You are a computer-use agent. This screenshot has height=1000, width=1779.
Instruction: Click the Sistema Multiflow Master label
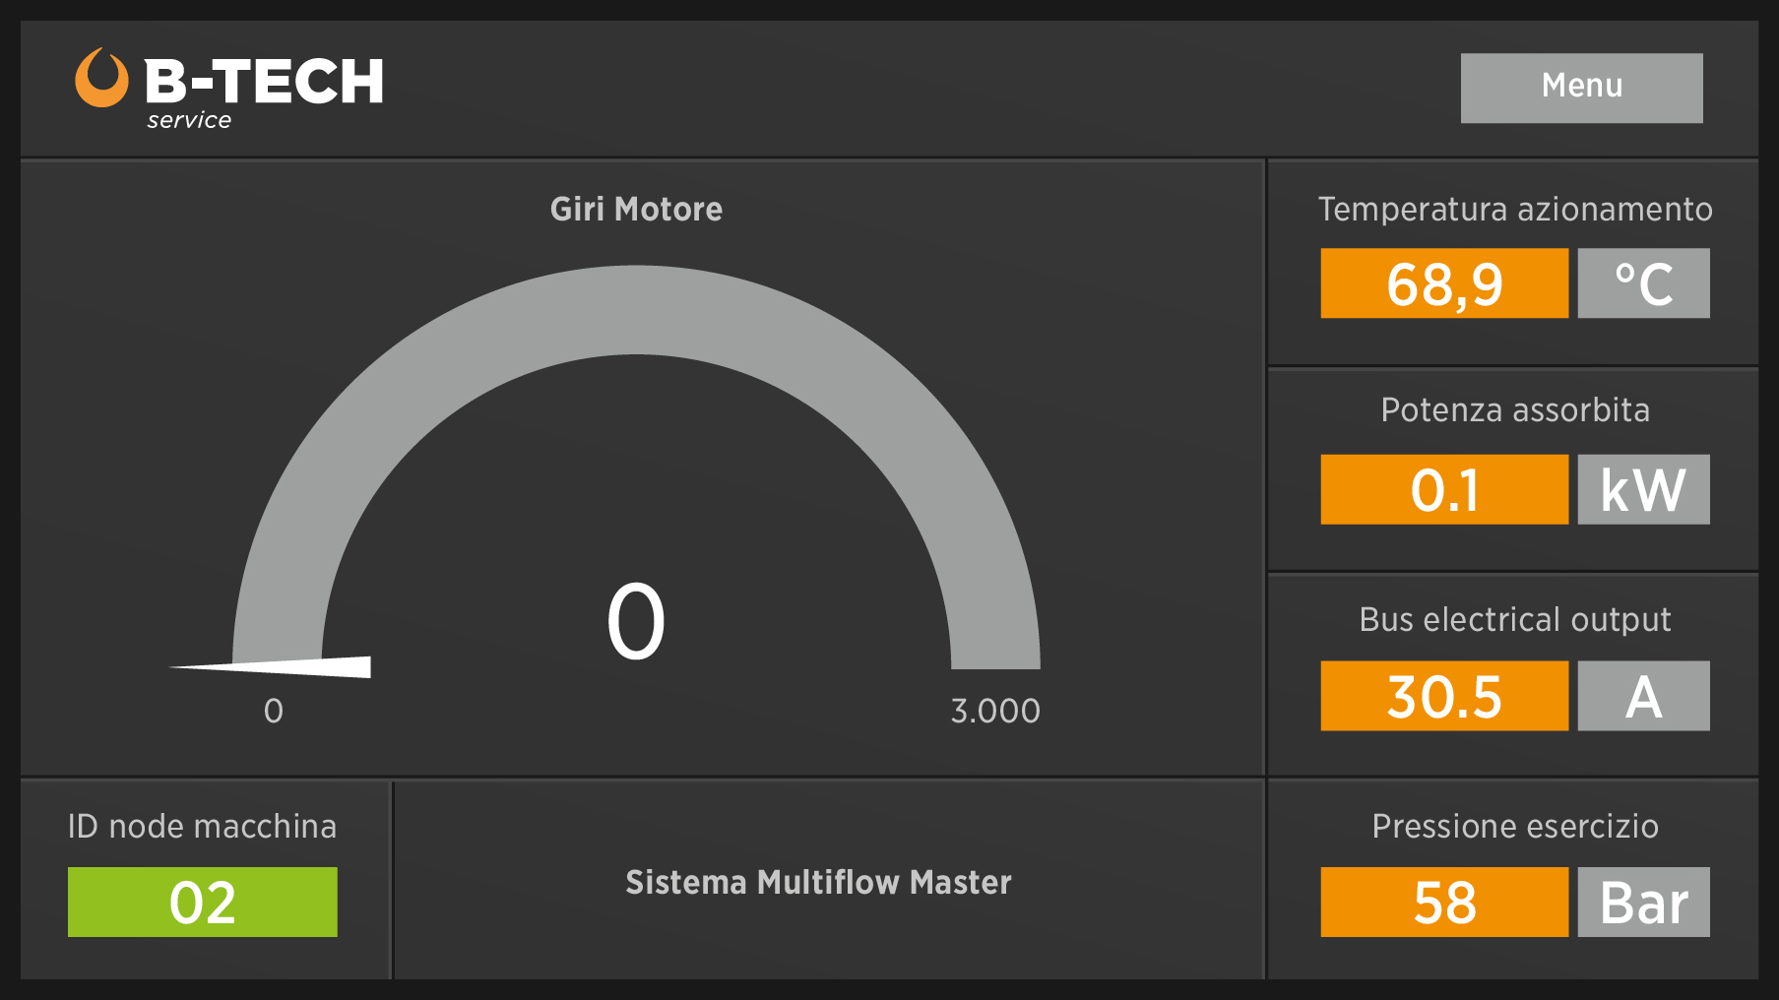click(818, 882)
